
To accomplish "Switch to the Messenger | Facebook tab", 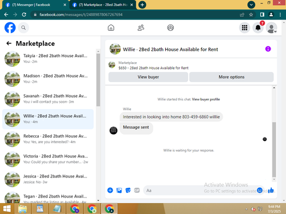I will 35,5.
